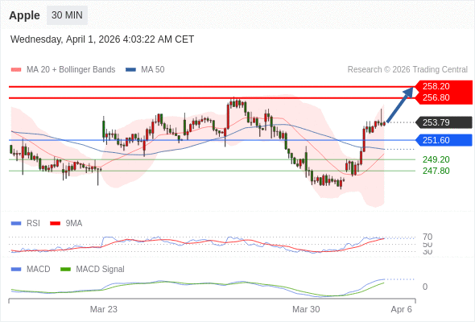The height and width of the screenshot is (322, 475).
Task: Click the 251.60 pivot price tag
Action: [x=444, y=140]
